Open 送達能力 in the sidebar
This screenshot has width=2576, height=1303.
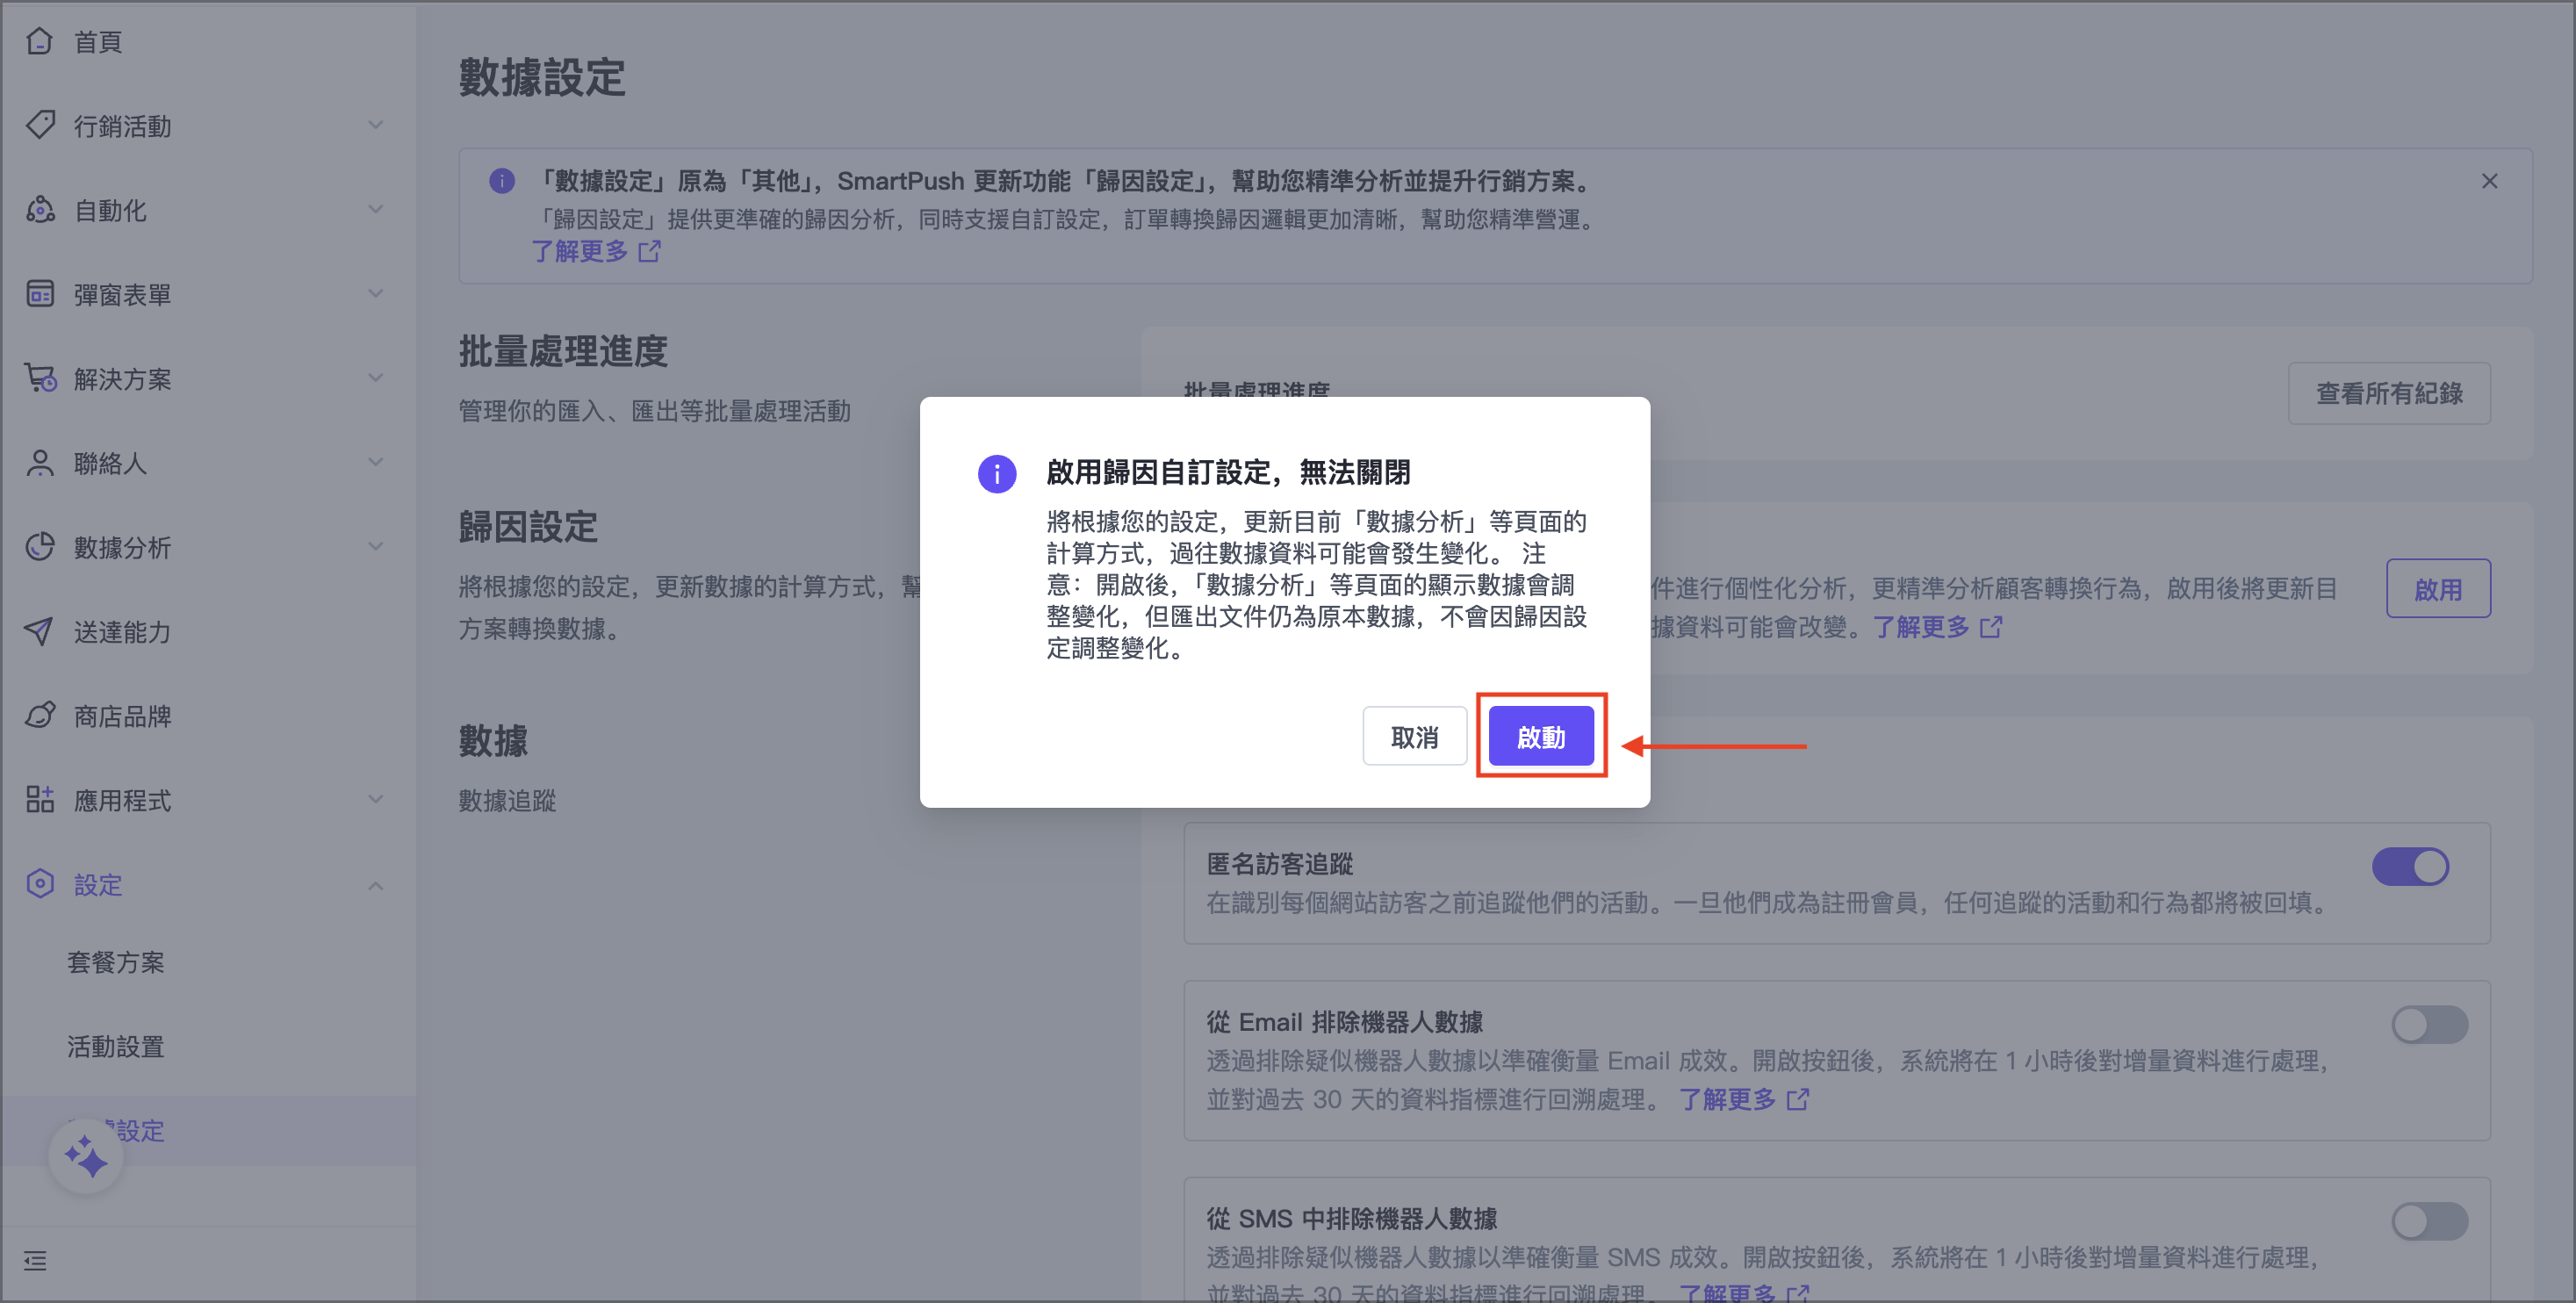point(122,632)
